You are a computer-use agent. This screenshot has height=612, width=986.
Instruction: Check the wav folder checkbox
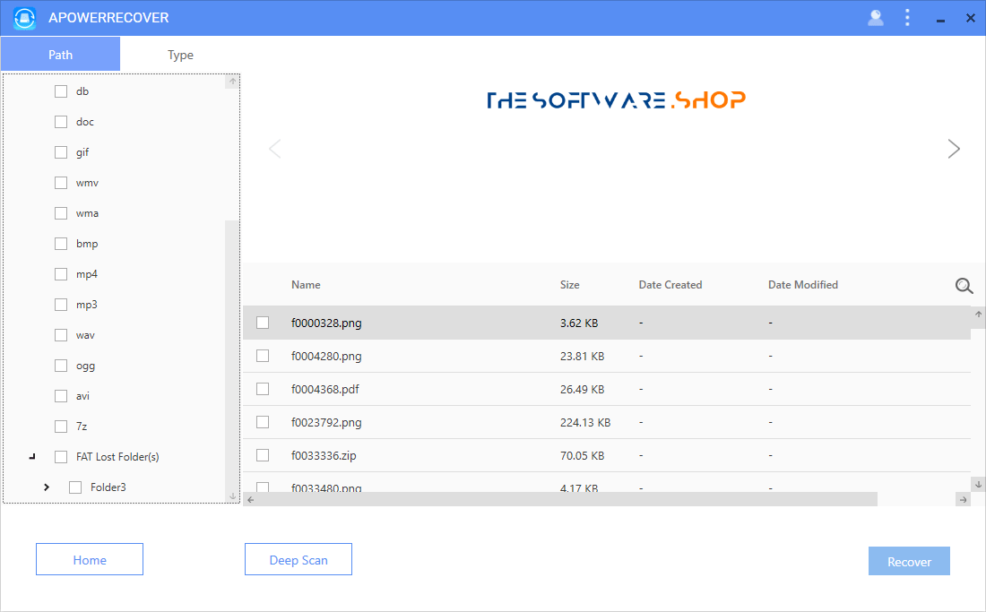pos(61,335)
